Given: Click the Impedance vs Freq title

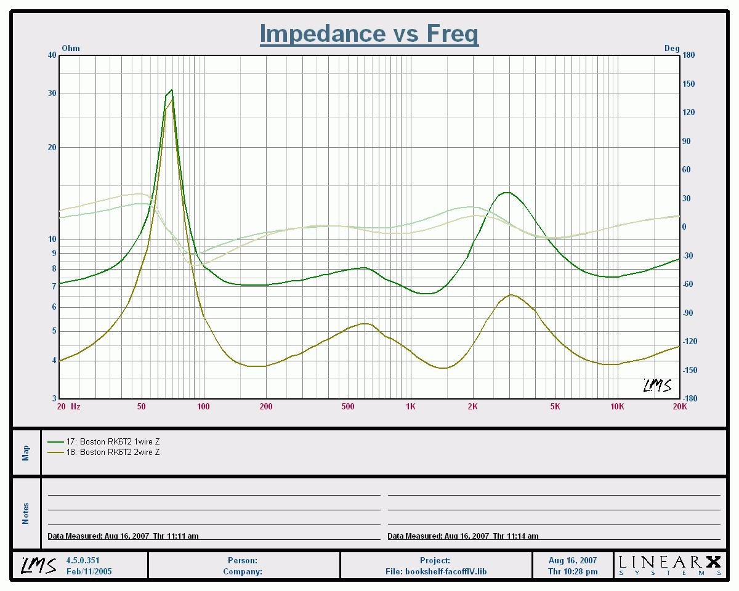Looking at the screenshot, I should 369,34.
